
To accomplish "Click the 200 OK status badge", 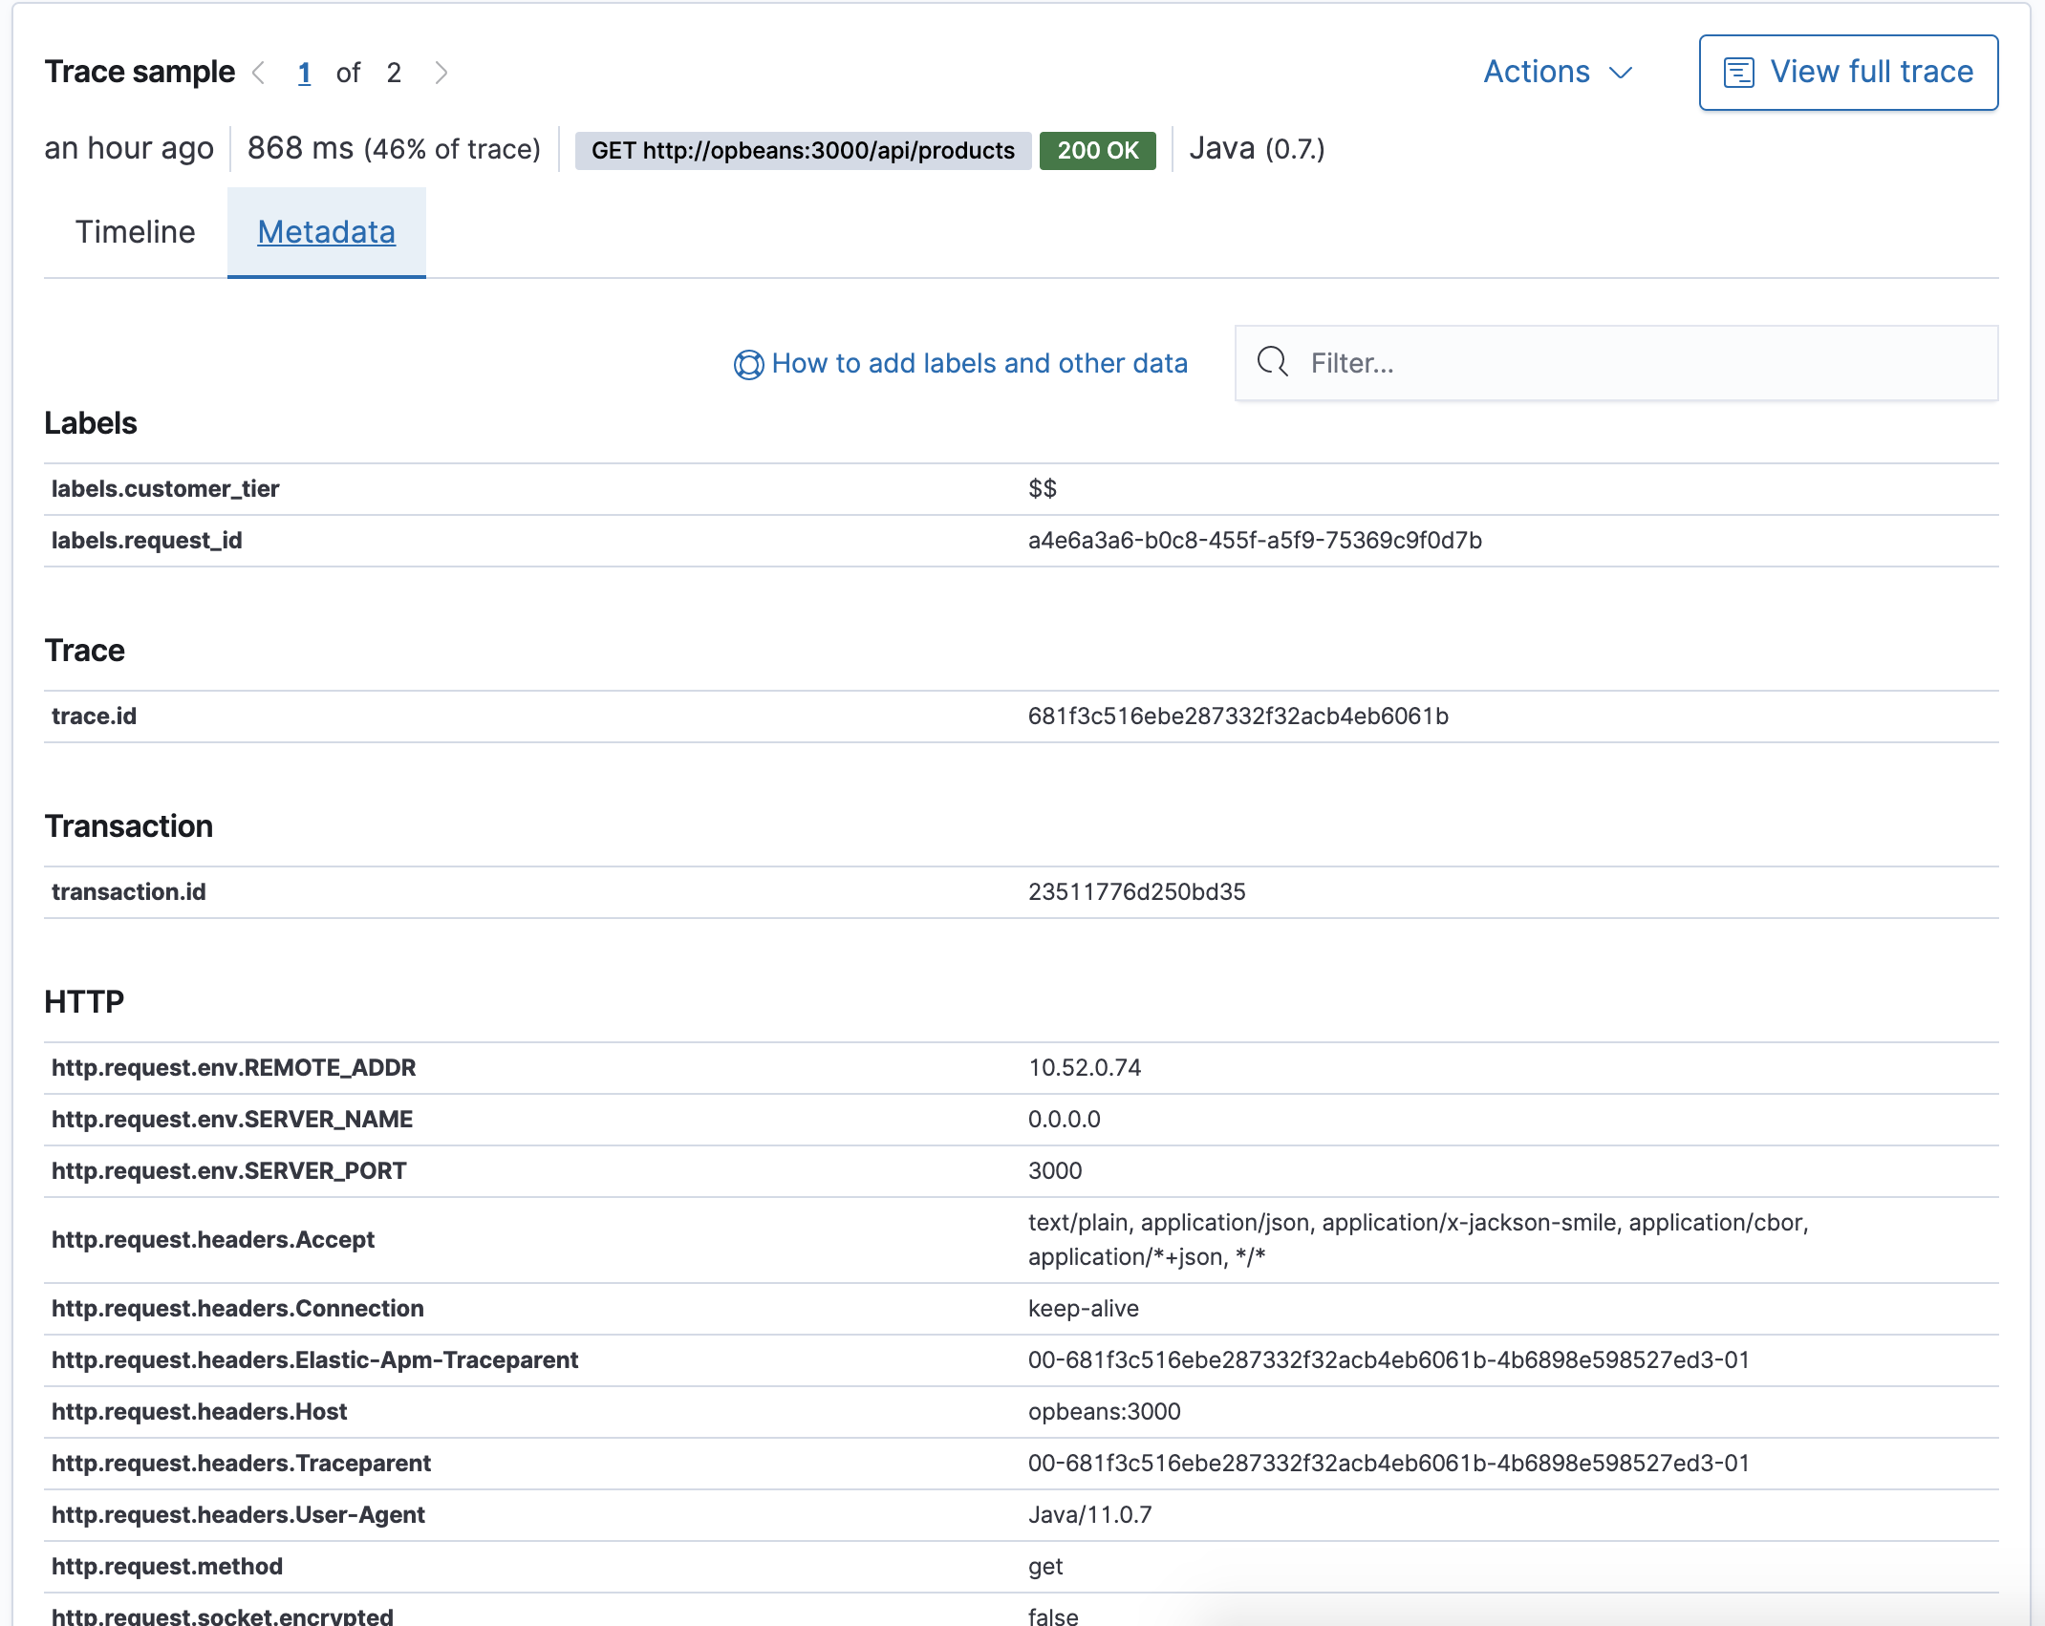I will click(1098, 149).
